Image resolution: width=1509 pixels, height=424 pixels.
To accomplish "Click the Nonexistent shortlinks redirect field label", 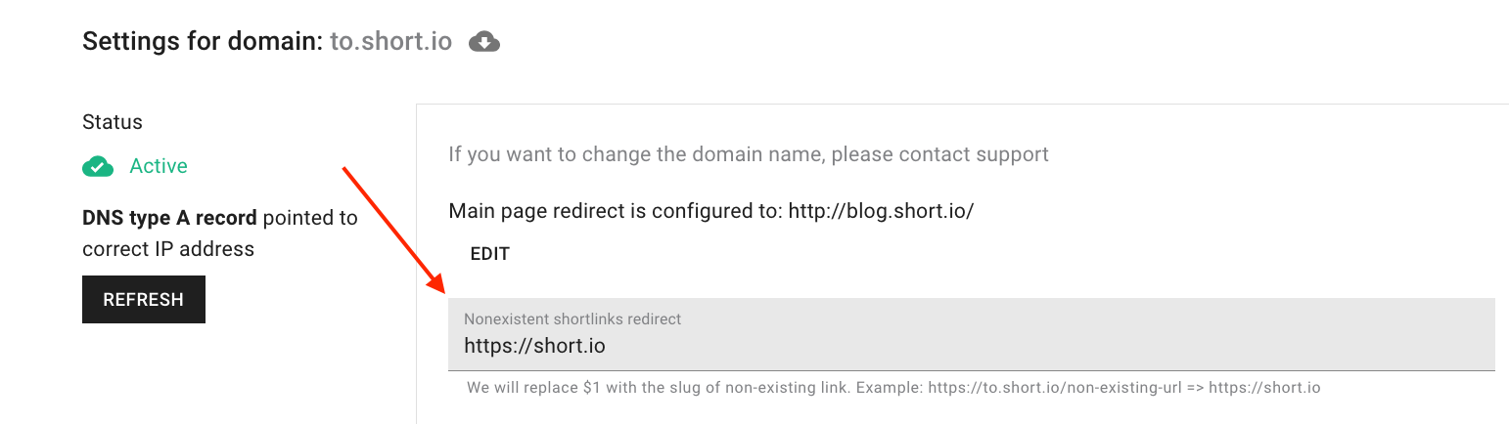I will click(572, 318).
